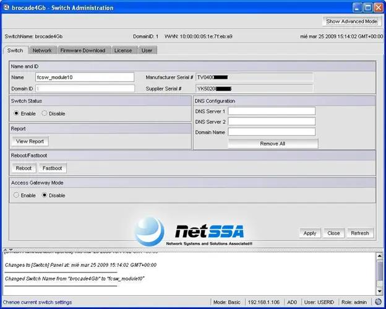Click the log scrollbar thumb
Screen dimensions: 386x309
(379, 271)
